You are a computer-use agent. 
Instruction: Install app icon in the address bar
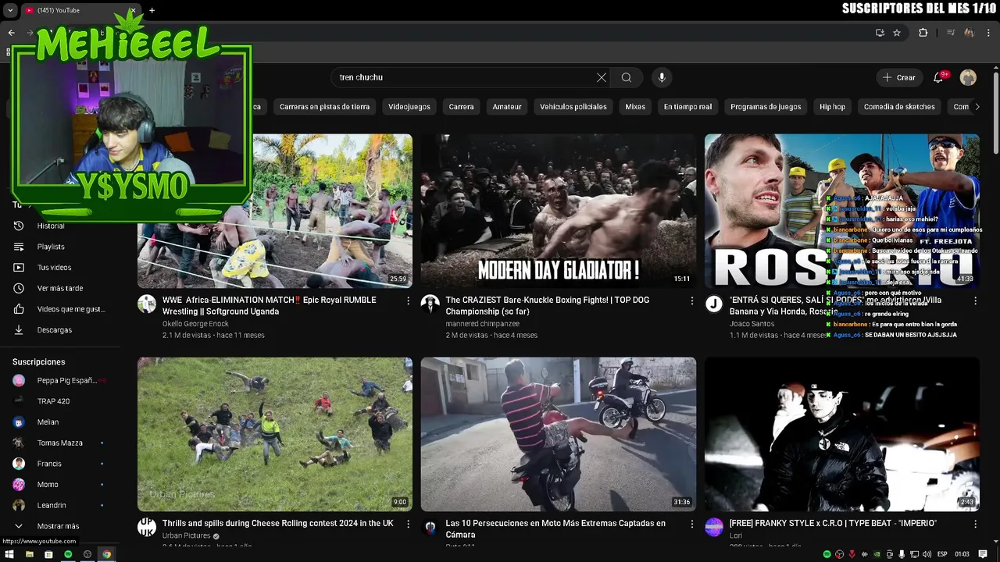pos(880,33)
